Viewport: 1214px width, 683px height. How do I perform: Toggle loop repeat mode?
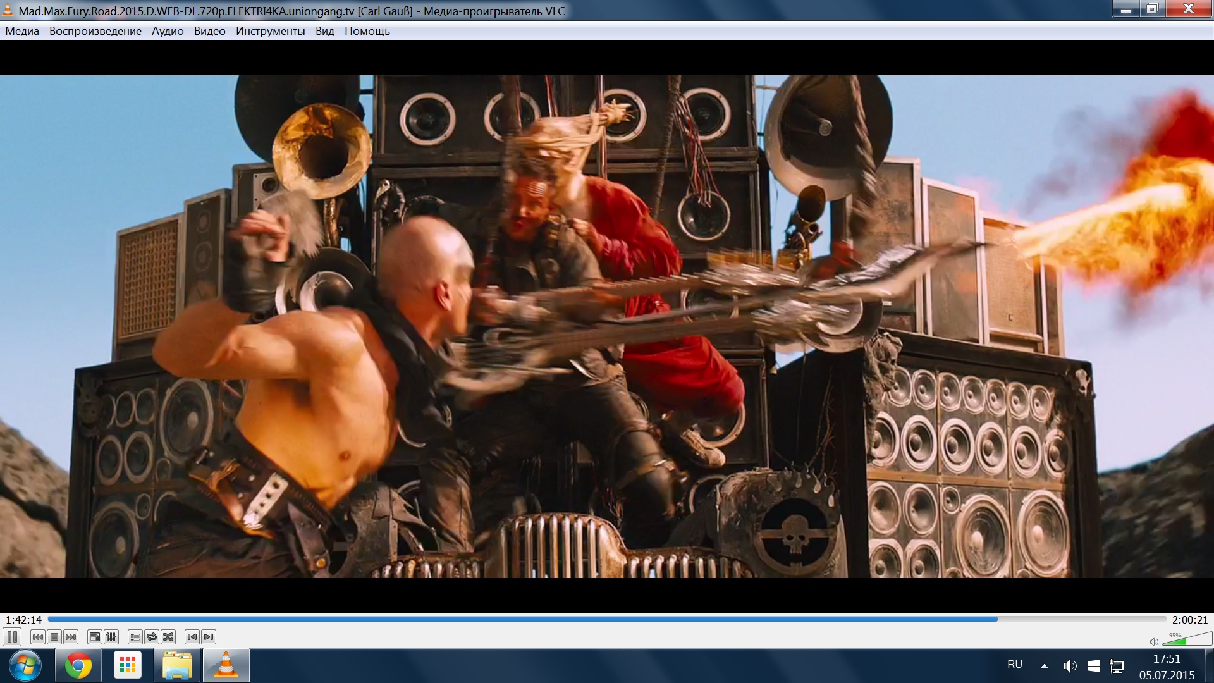tap(152, 637)
